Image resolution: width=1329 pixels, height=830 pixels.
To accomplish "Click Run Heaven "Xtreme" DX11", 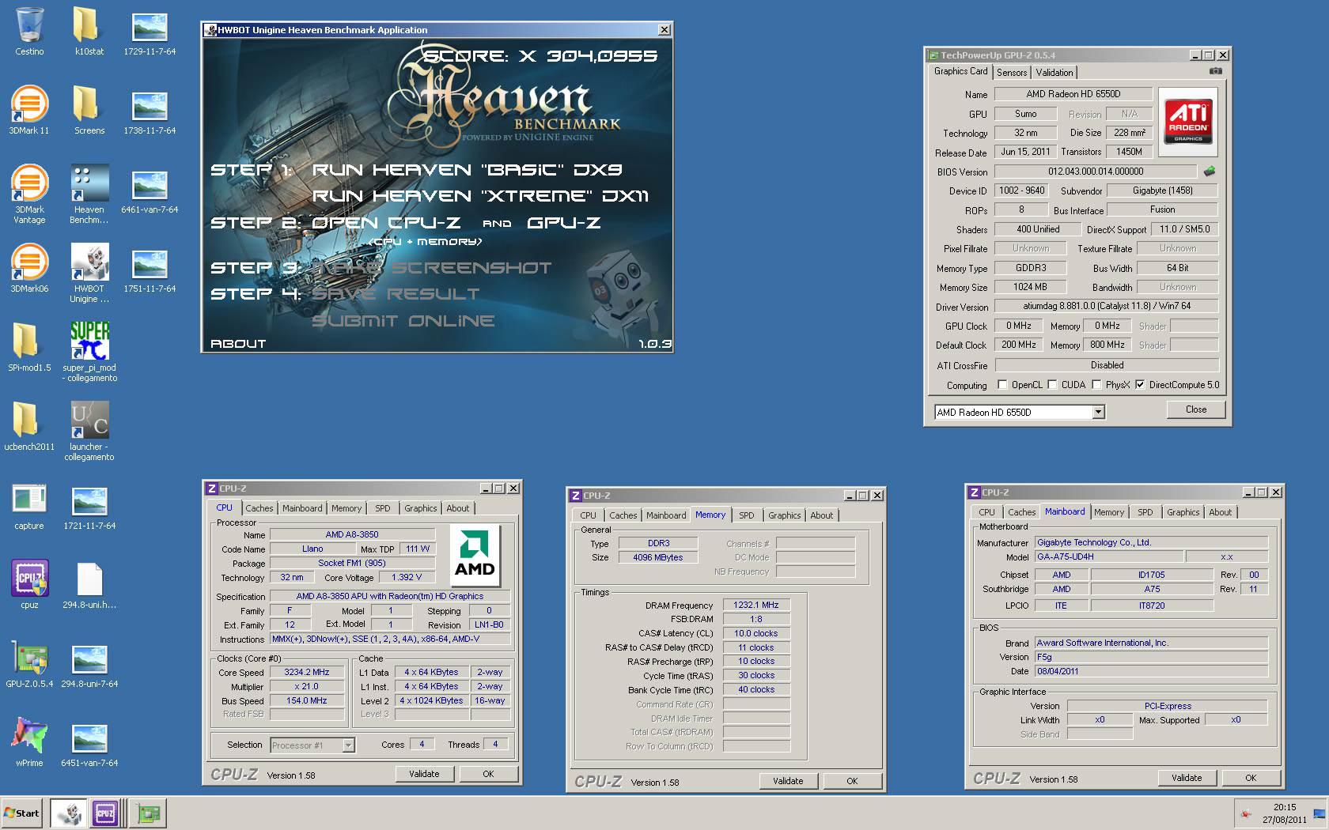I will coord(481,196).
